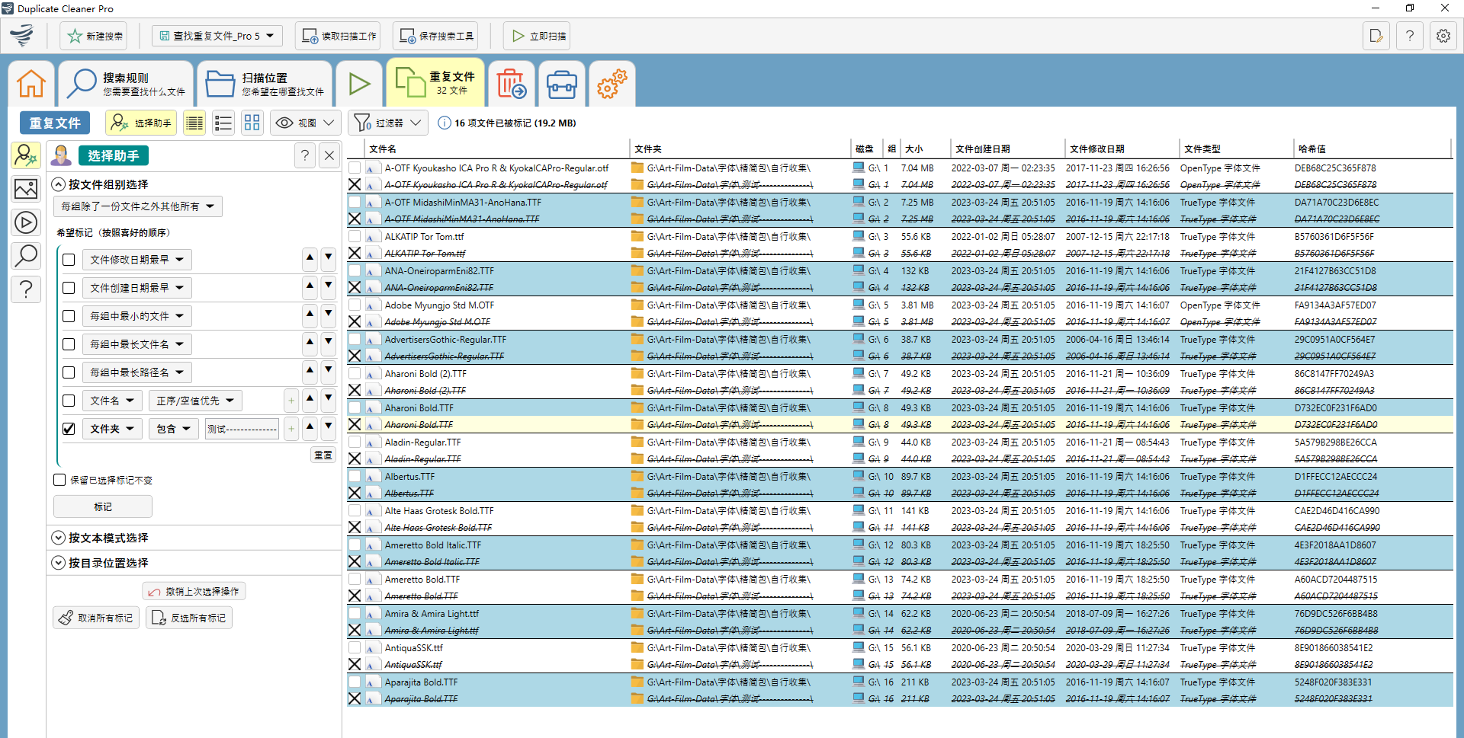Open the 过滤器 filter dropdown
1464x738 pixels.
tap(387, 123)
